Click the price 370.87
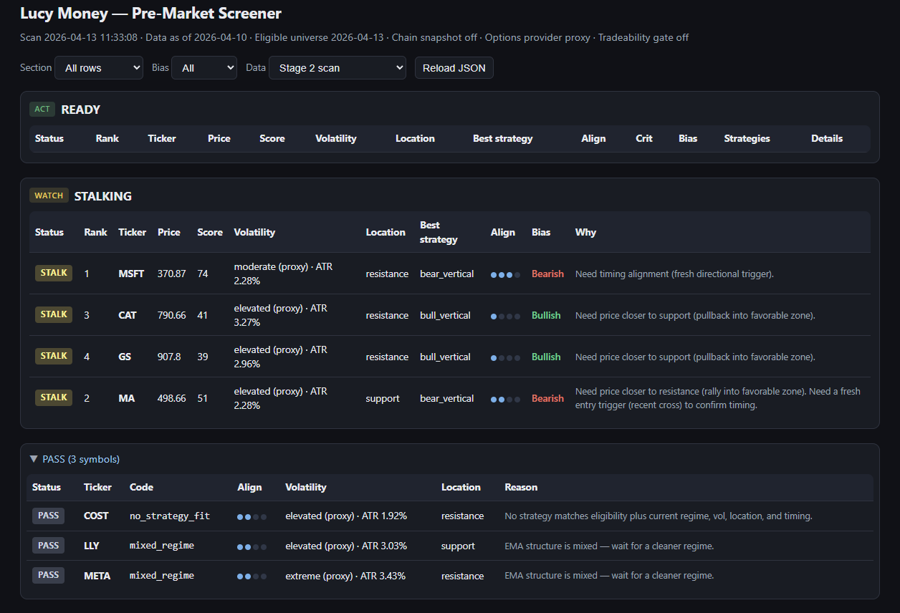The width and height of the screenshot is (900, 613). (171, 274)
